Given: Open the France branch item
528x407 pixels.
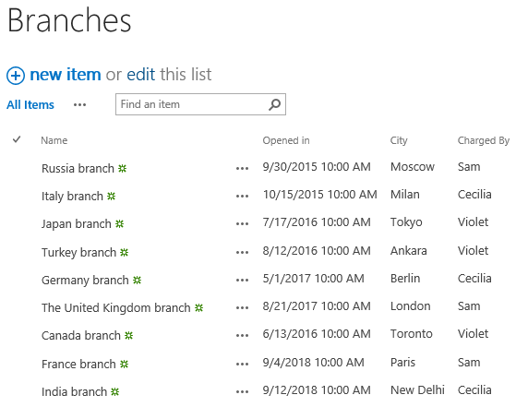Looking at the screenshot, I should (x=78, y=364).
